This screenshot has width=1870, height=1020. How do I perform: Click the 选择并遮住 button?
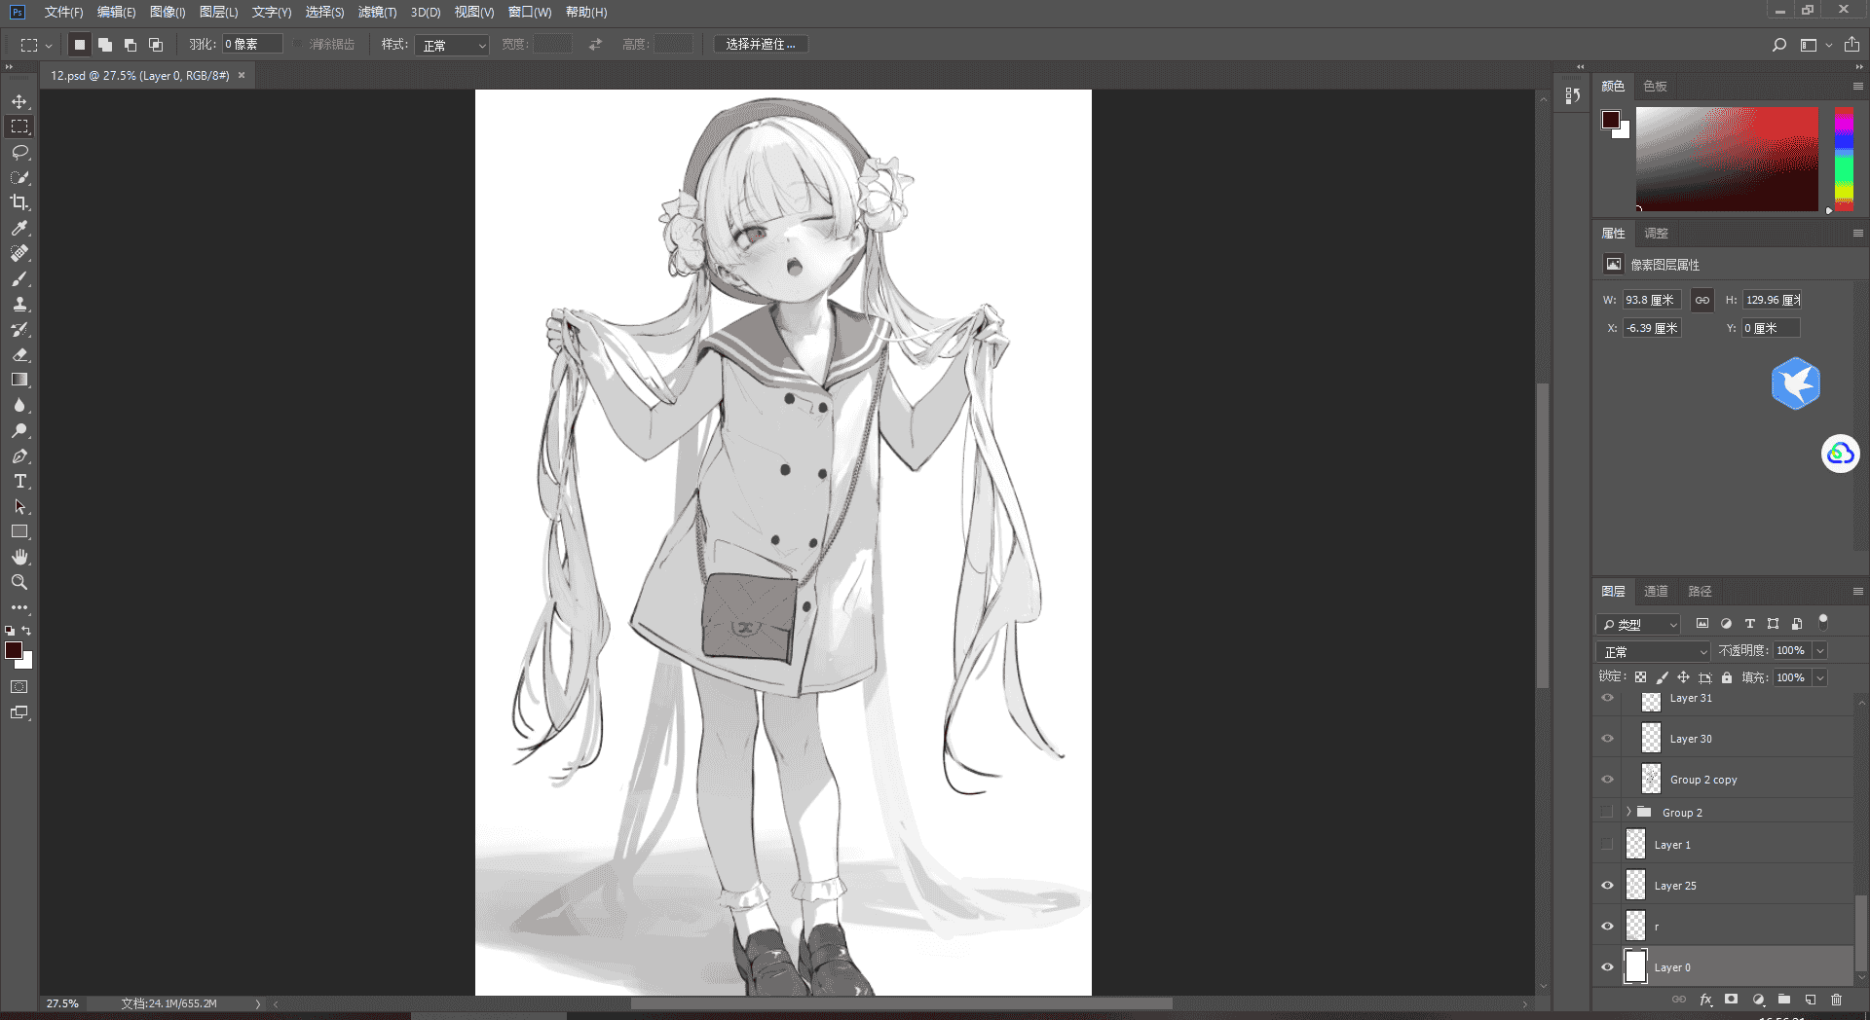click(761, 45)
